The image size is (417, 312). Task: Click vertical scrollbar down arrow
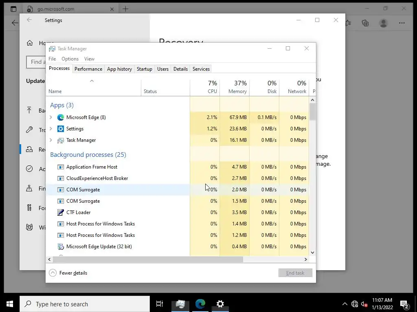tap(312, 253)
